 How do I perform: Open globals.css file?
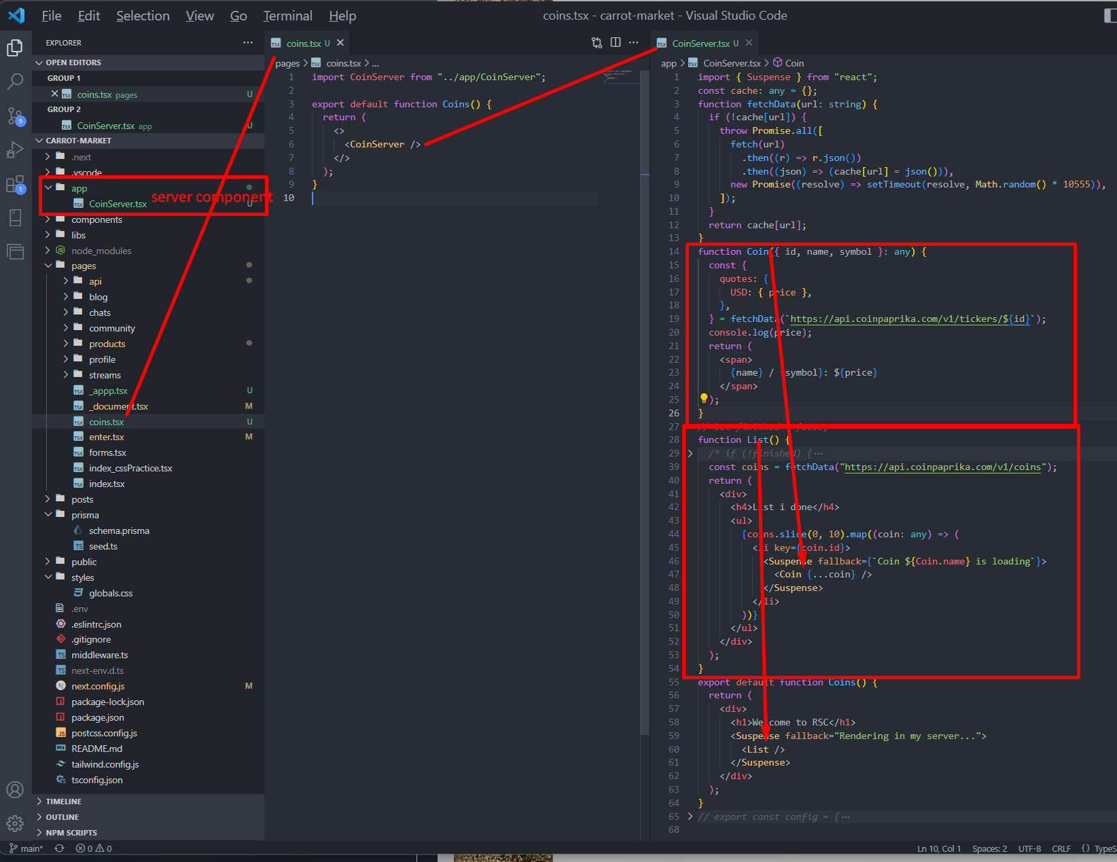coord(148,593)
